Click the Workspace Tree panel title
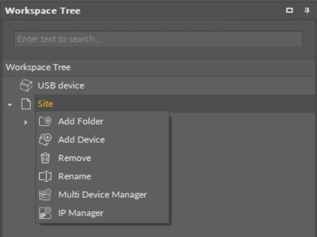 pyautogui.click(x=43, y=11)
